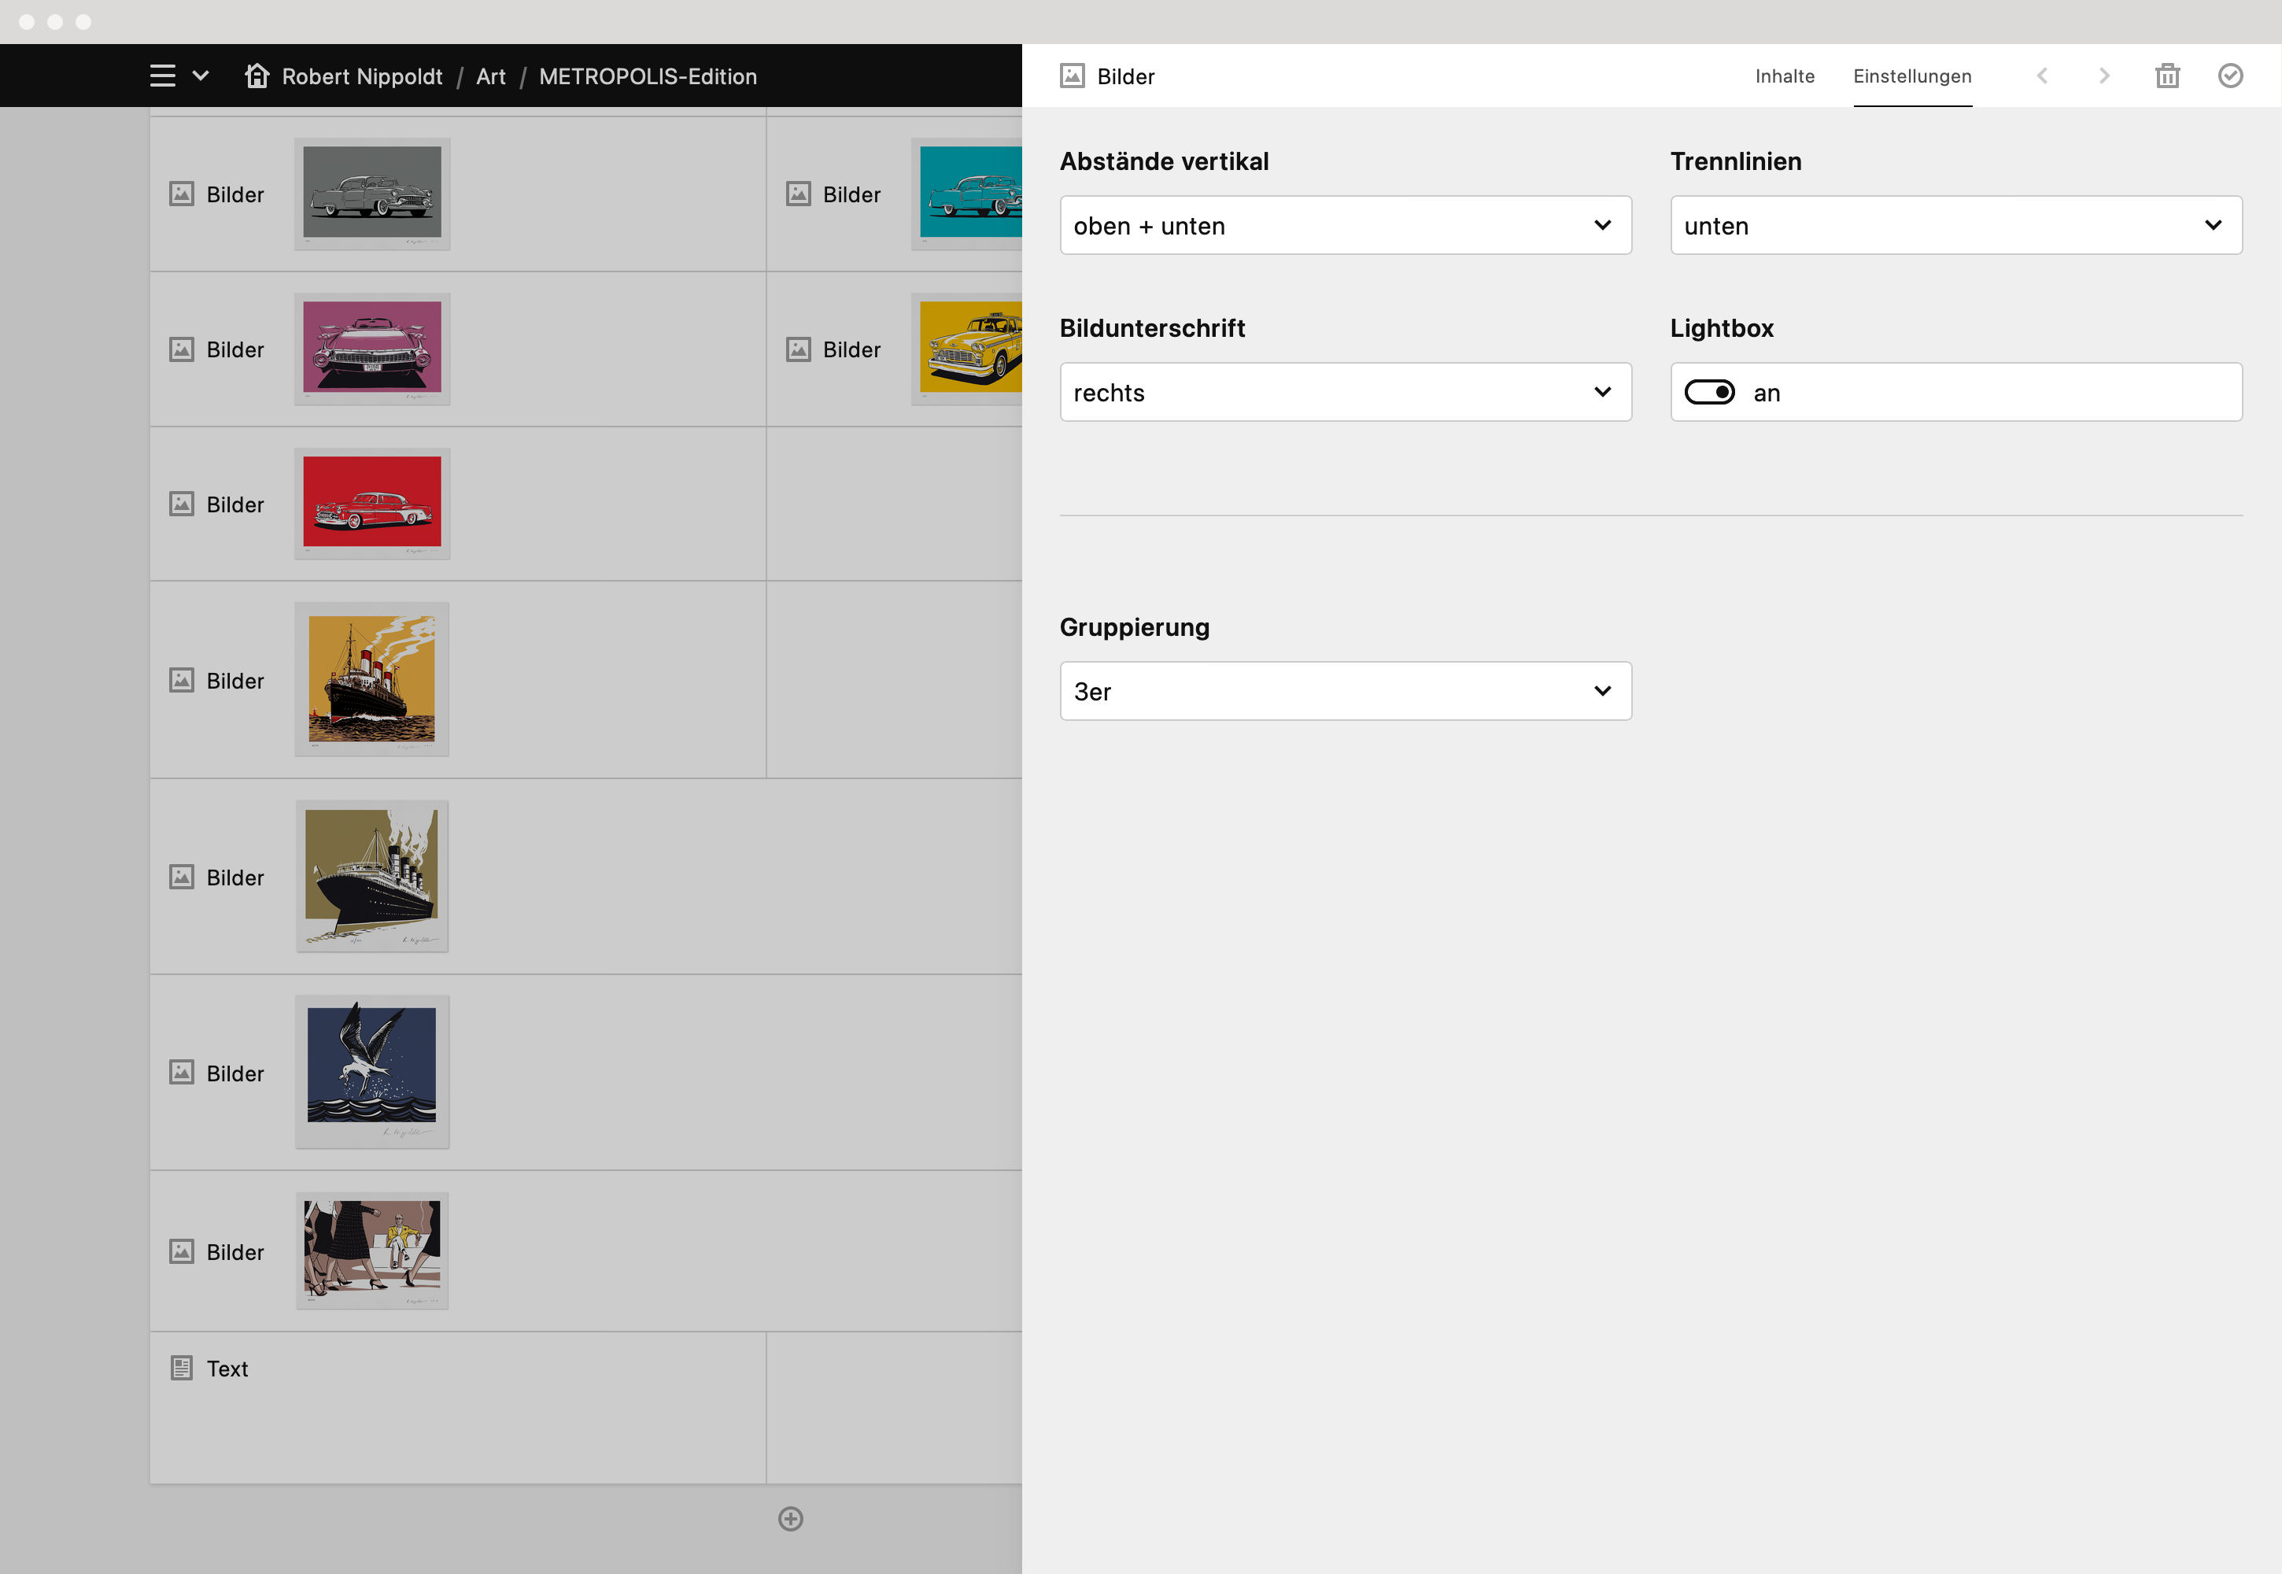The image size is (2282, 1574).
Task: Delete the block with the trash icon
Action: tap(2166, 76)
